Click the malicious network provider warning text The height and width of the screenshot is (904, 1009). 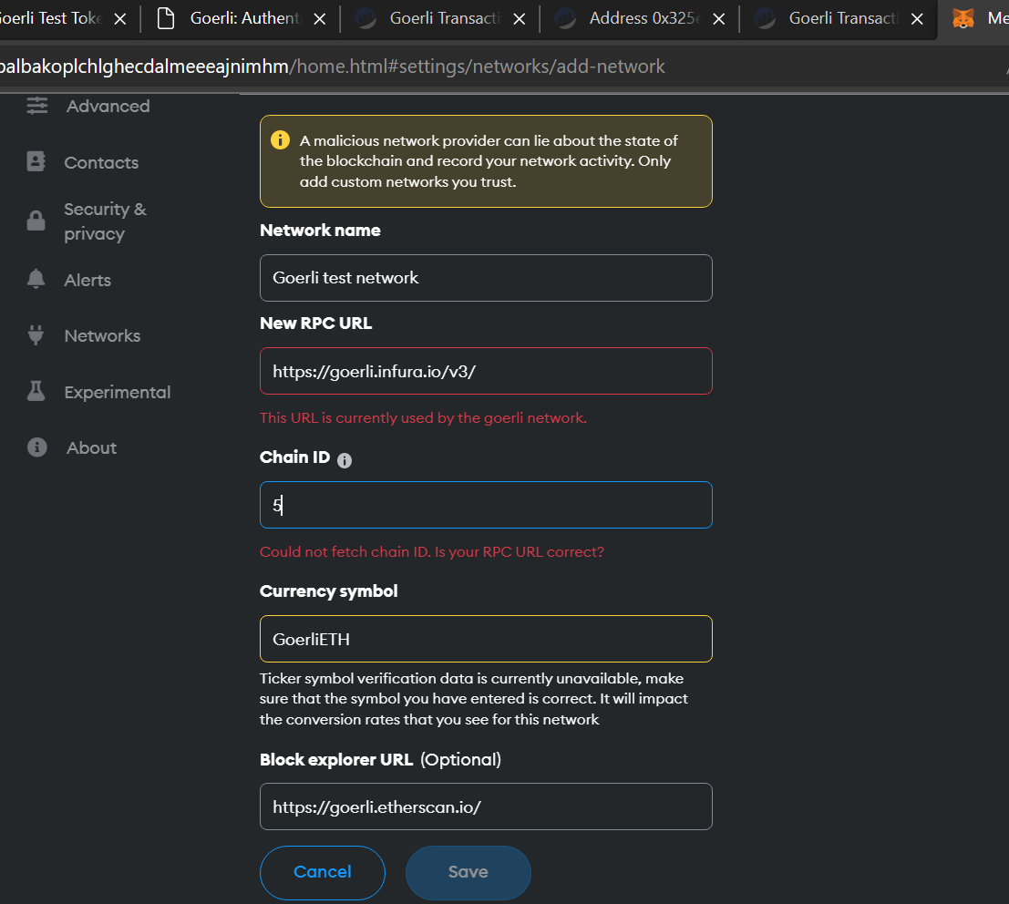[489, 161]
